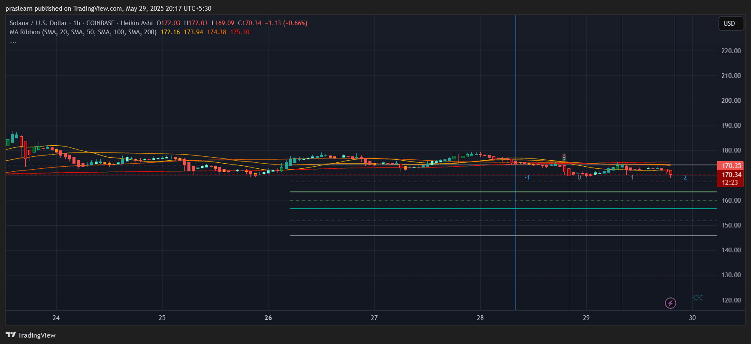This screenshot has width=751, height=344.
Task: Expand the collapsed indicators legend ellipsis
Action: [x=13, y=42]
